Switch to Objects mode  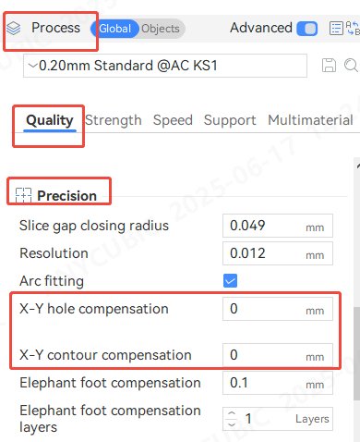161,29
